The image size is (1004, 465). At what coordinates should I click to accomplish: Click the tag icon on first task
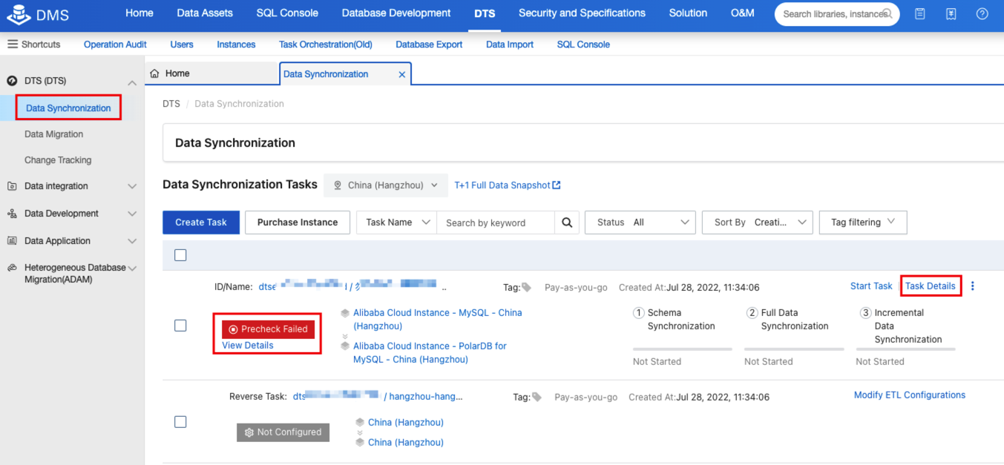click(x=526, y=287)
